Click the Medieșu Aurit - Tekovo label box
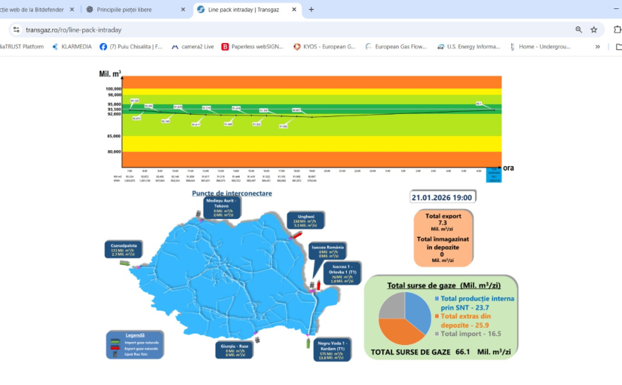The width and height of the screenshot is (622, 385). (222, 209)
